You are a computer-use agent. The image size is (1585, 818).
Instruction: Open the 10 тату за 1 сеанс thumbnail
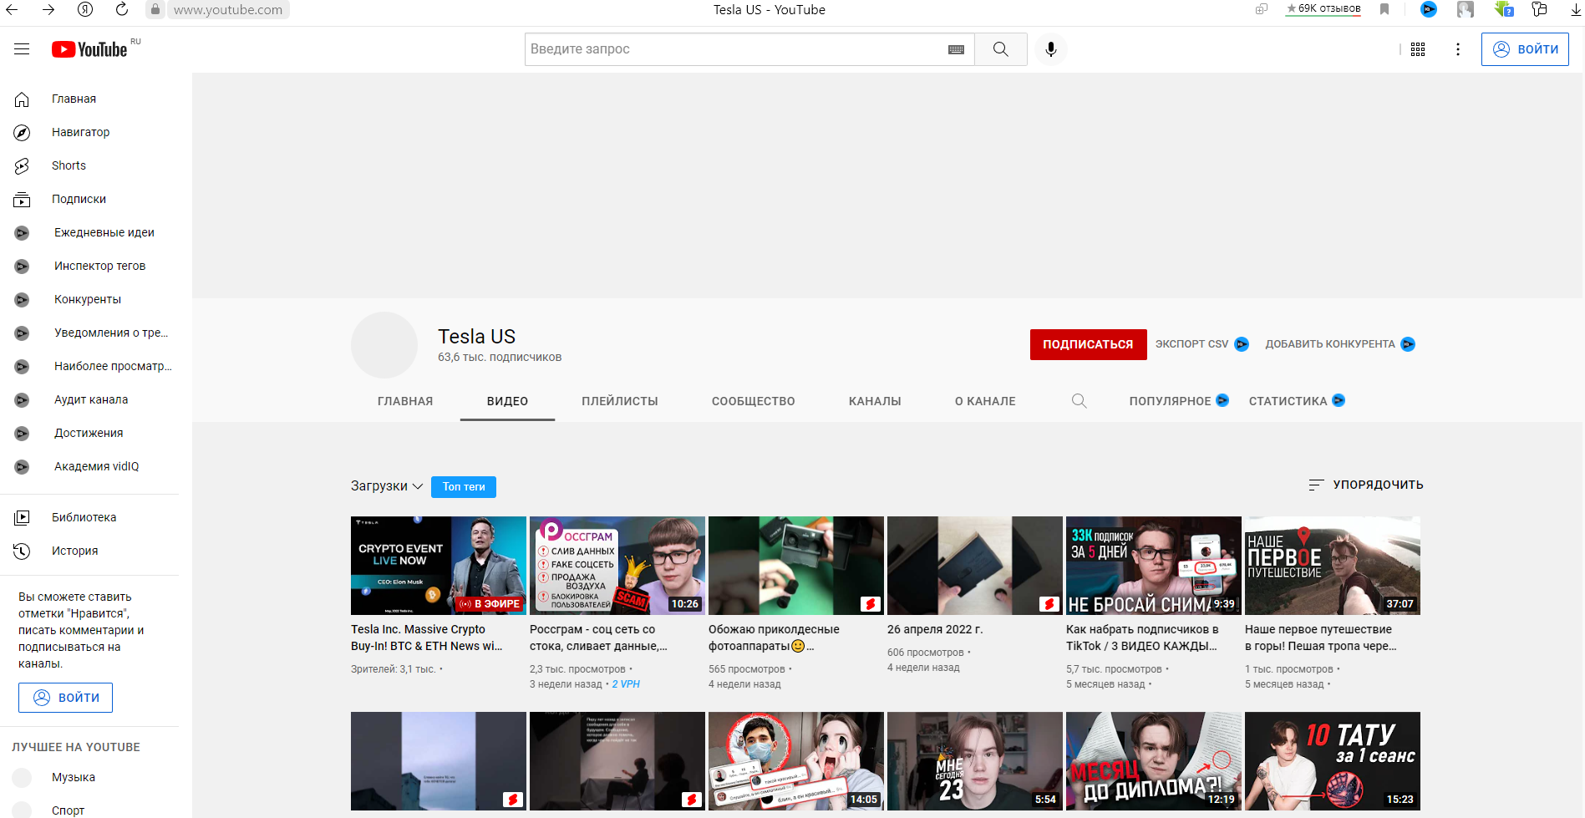(1333, 761)
